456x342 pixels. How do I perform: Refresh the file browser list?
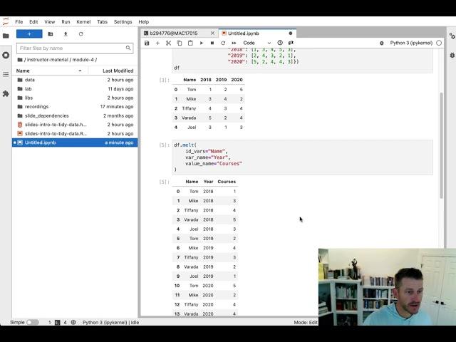pos(81,33)
